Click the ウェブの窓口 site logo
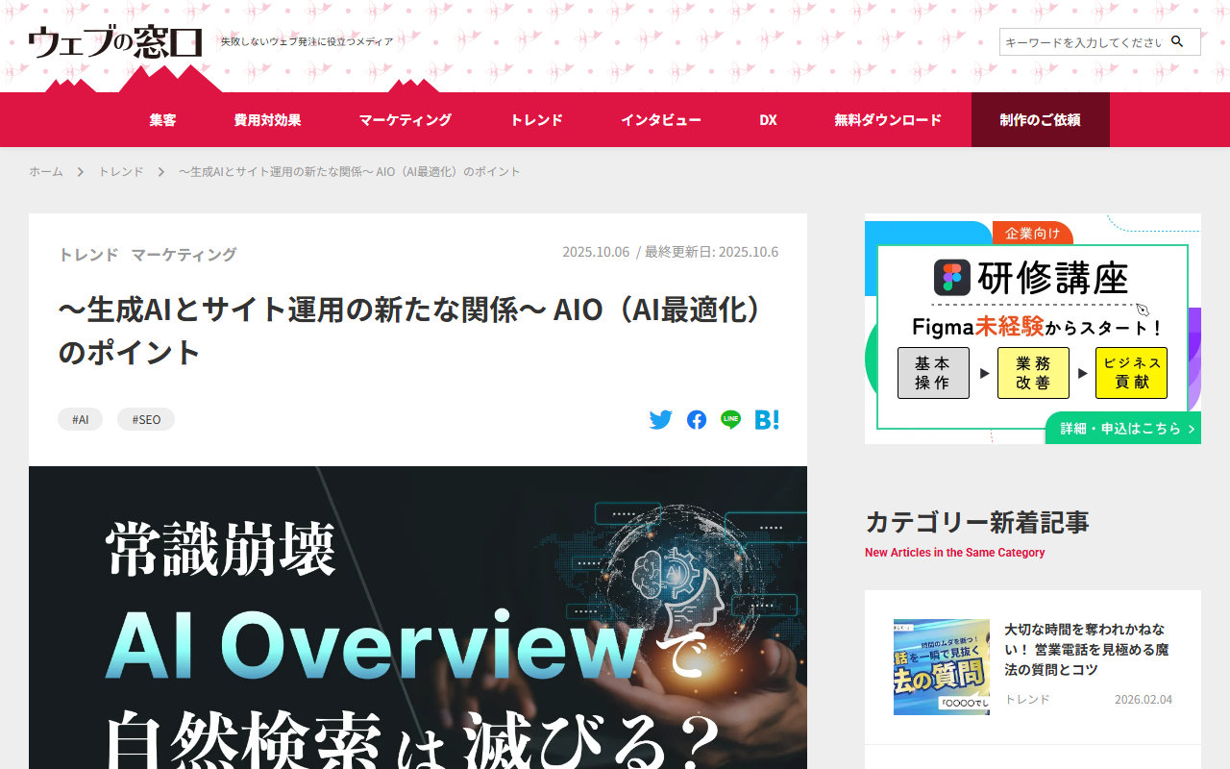1230x769 pixels. pos(115,41)
